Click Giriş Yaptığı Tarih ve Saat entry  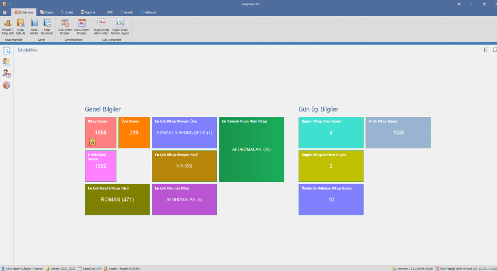[466, 269]
